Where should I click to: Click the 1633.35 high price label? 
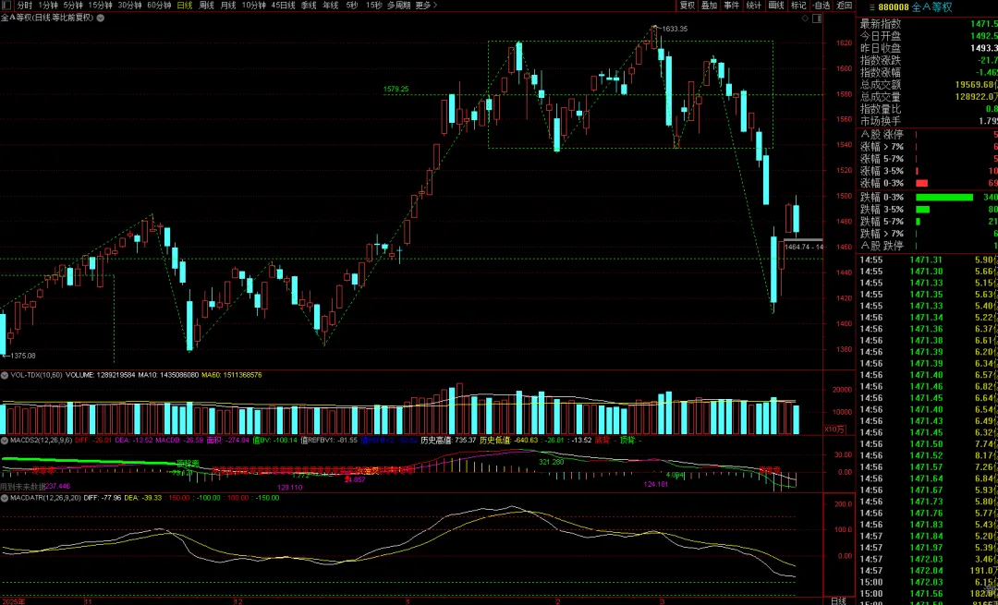[675, 29]
